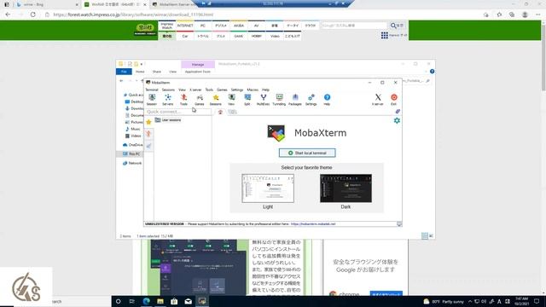Click the AKIBA tab on the website
This screenshot has height=307, width=546.
tap(239, 26)
